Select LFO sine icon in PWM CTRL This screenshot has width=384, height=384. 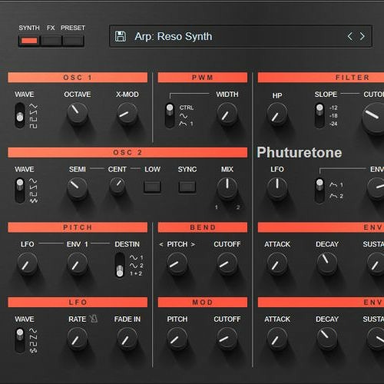[184, 116]
